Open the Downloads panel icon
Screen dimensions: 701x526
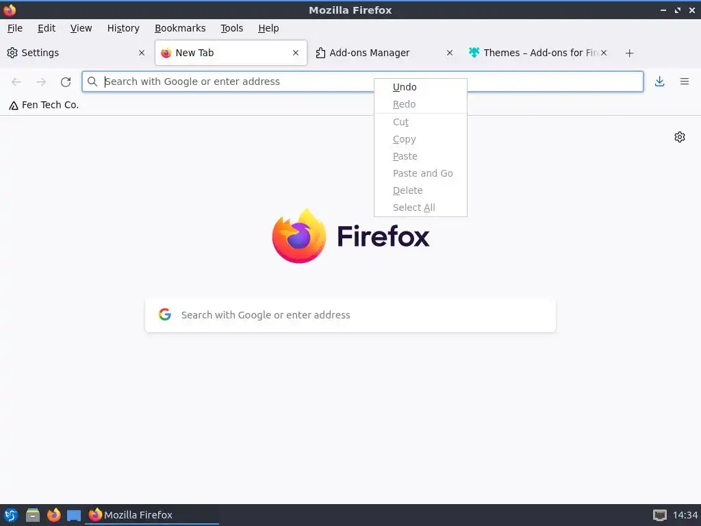[x=659, y=82]
